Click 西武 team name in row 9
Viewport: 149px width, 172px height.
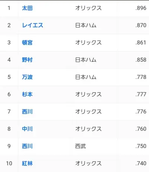(x=80, y=146)
